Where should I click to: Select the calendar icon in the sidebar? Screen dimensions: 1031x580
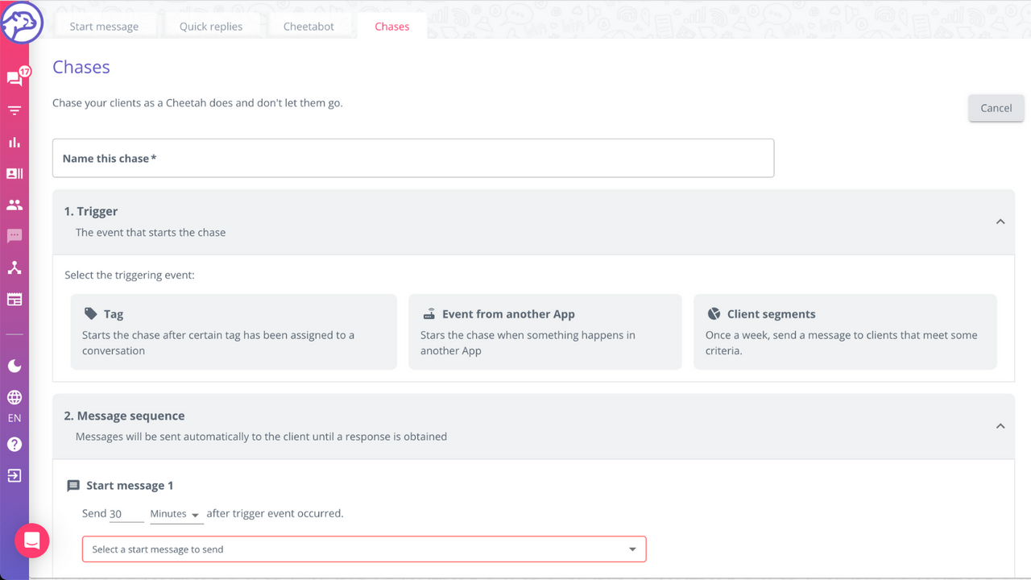14,299
